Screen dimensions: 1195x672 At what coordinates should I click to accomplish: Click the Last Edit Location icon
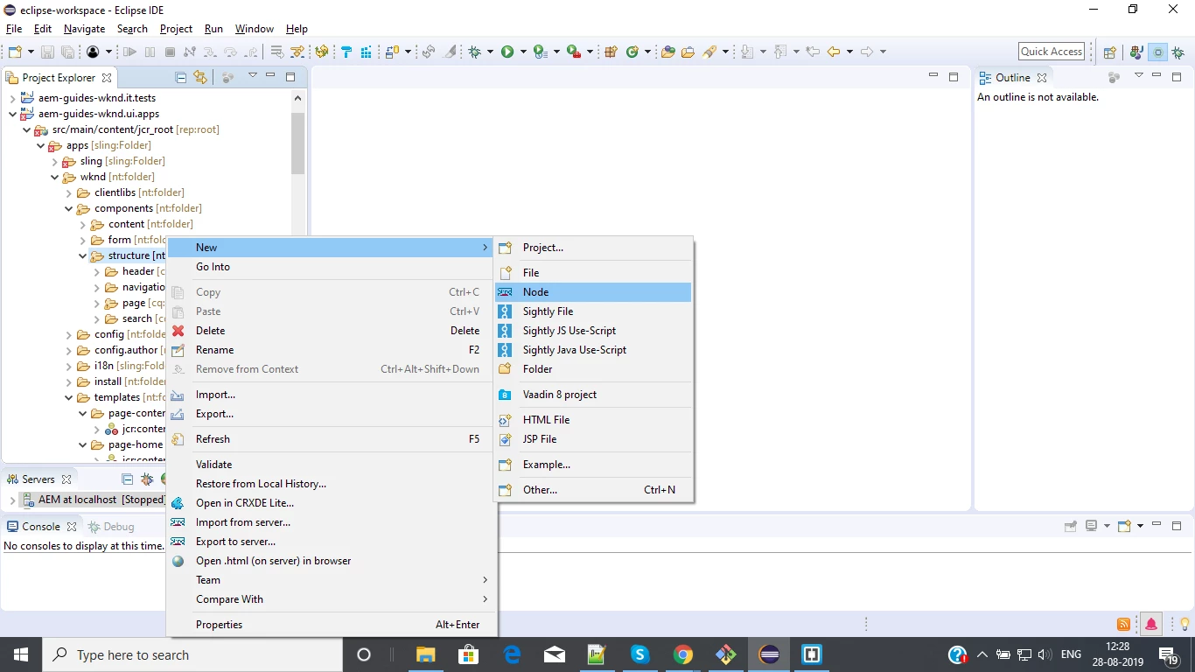pos(812,52)
